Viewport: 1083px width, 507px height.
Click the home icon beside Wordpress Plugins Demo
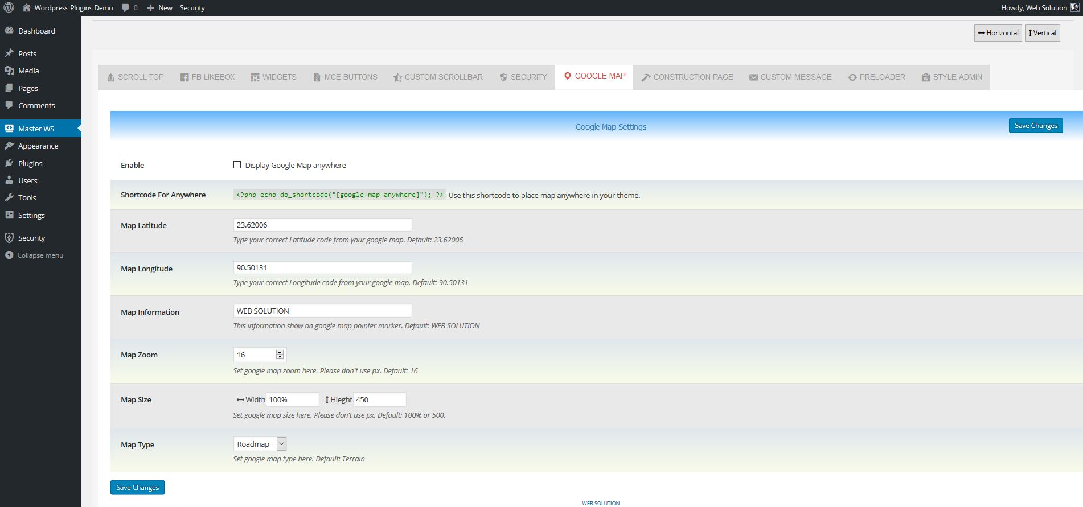(x=26, y=8)
